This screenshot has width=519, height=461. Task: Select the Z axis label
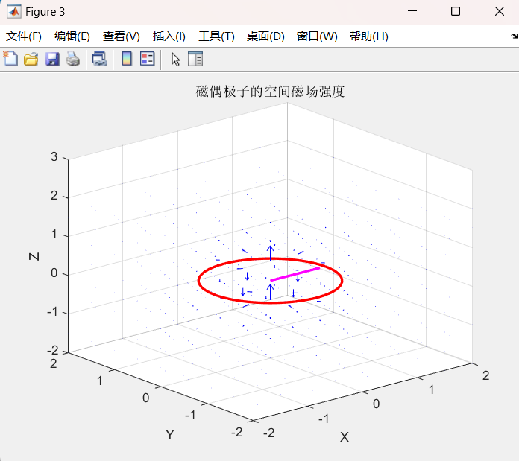(34, 256)
